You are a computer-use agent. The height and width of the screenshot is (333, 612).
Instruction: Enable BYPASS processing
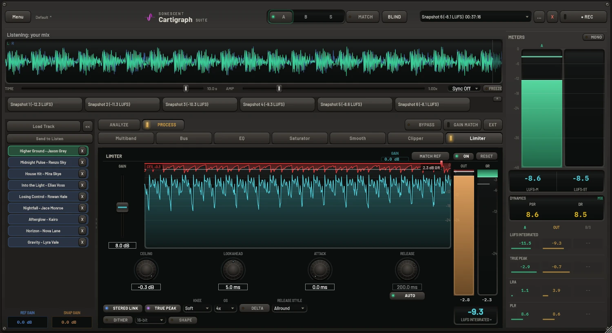[x=423, y=125]
